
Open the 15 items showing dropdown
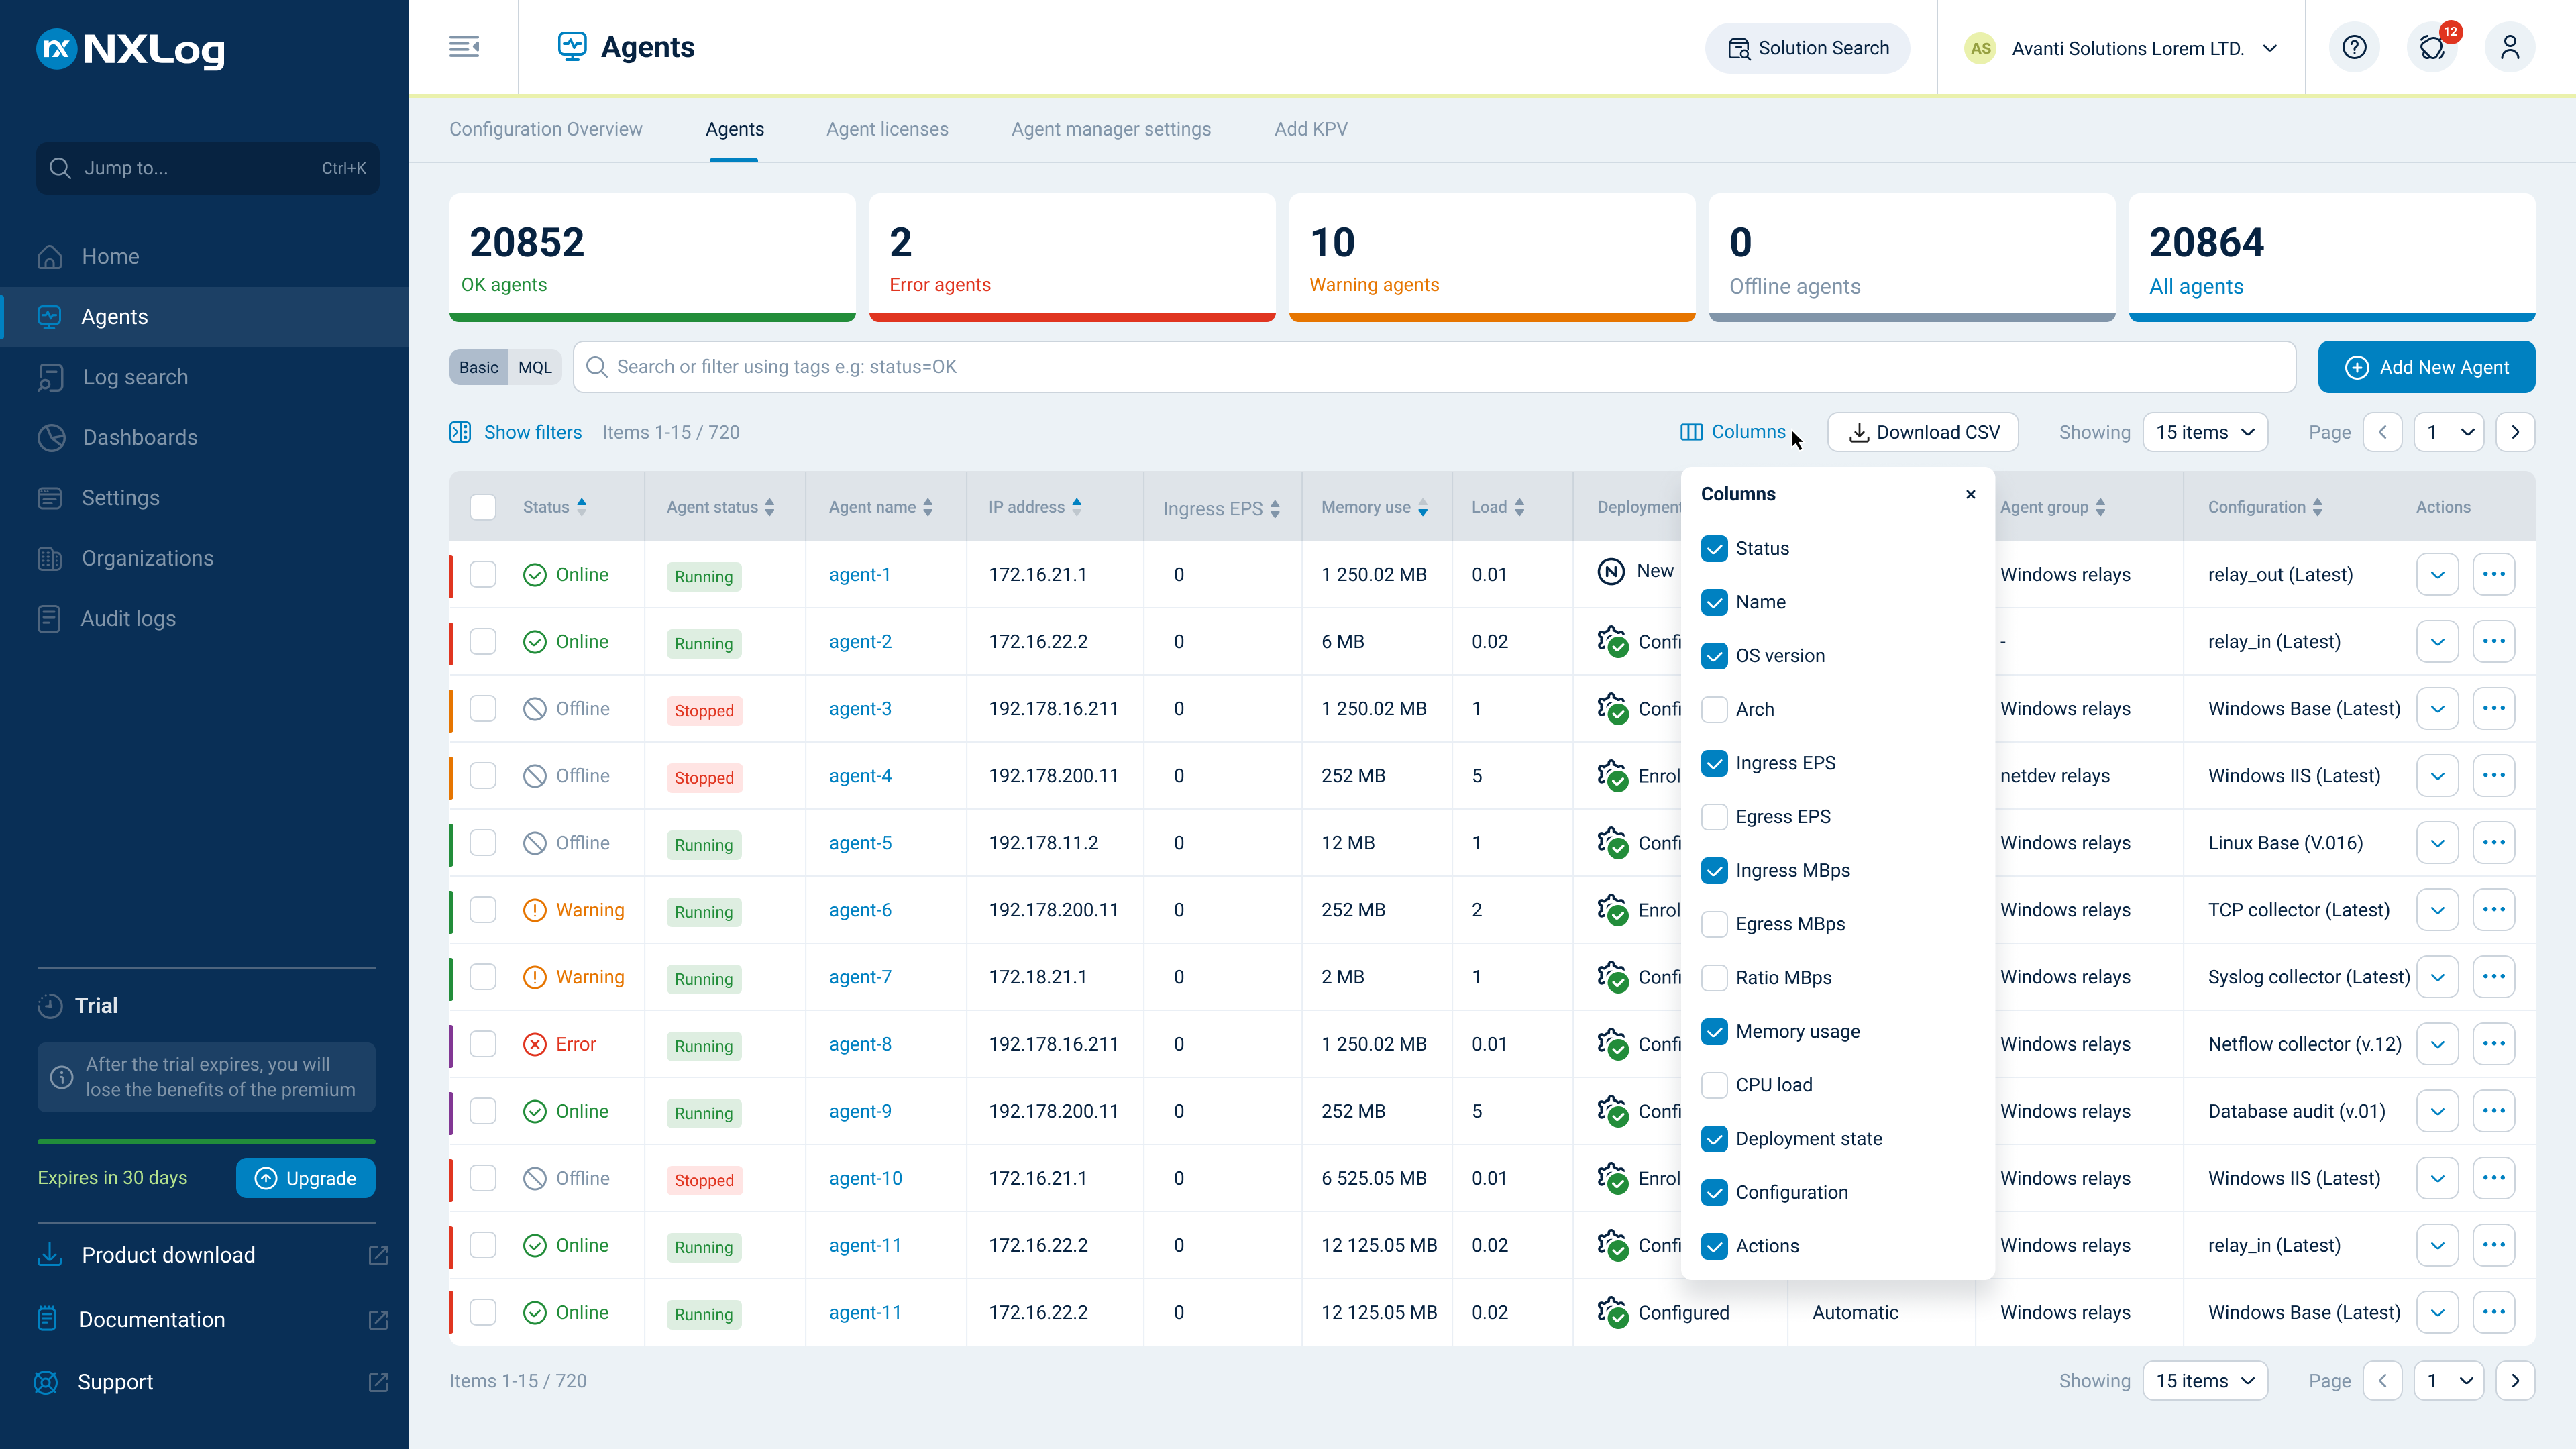[2205, 432]
